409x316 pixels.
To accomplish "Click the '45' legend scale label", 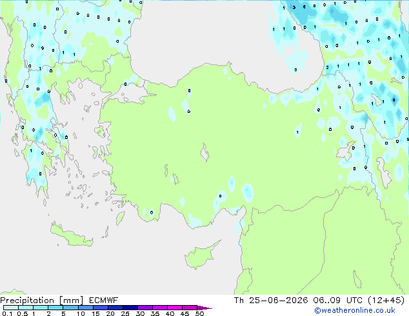I will (185, 313).
